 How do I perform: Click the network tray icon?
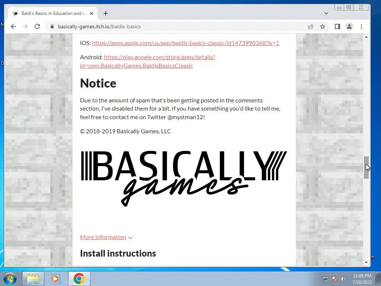tap(325, 279)
